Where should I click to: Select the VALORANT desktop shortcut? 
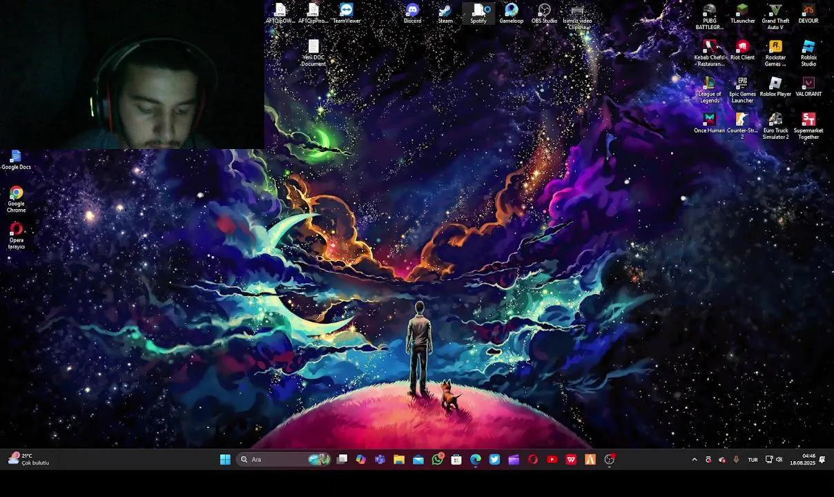point(808,86)
